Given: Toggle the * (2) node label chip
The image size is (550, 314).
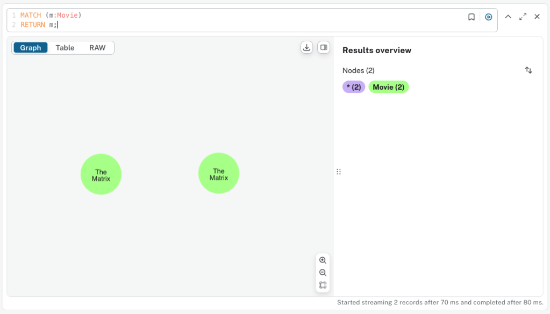Looking at the screenshot, I should point(353,86).
